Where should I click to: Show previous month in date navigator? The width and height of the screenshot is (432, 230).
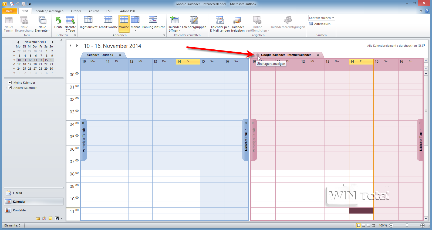point(18,42)
